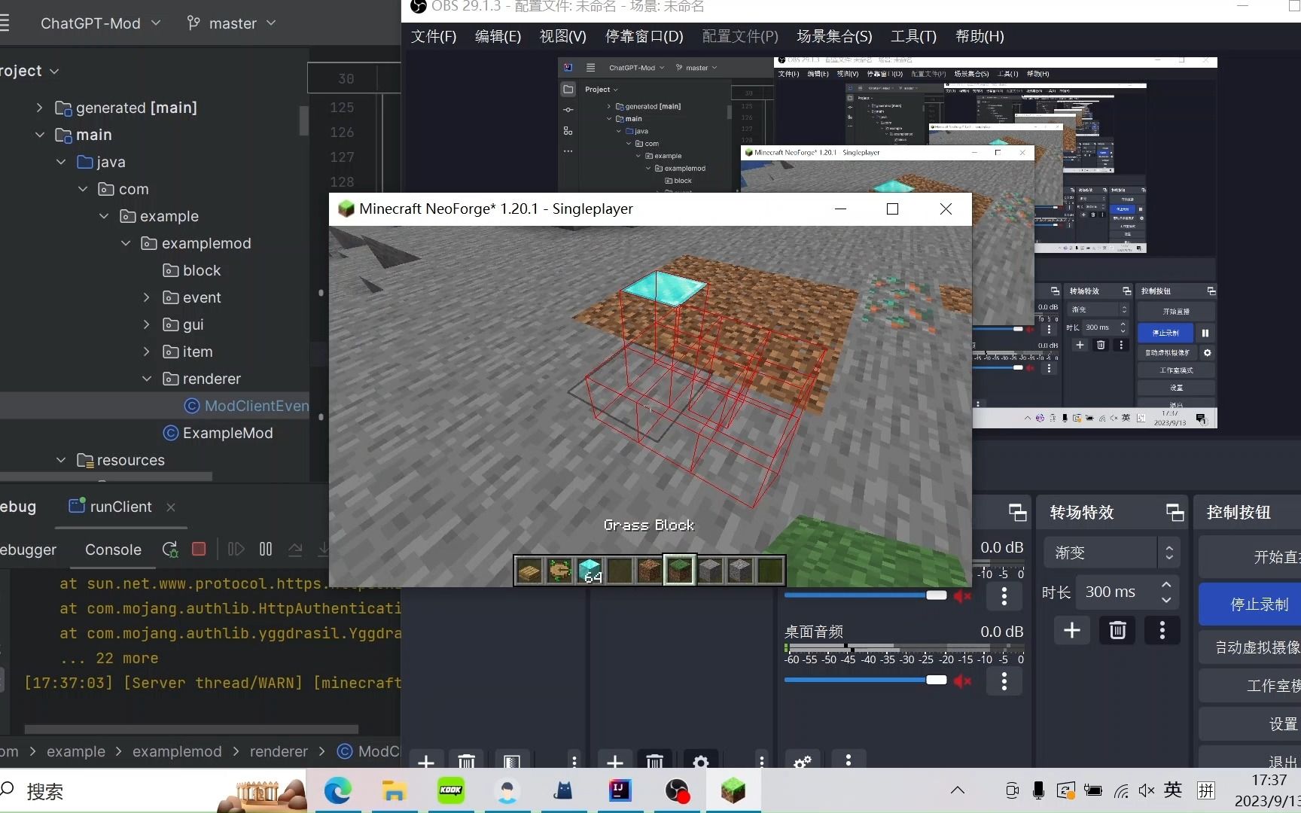The width and height of the screenshot is (1301, 813).
Task: Expand the event package
Action: [x=147, y=297]
